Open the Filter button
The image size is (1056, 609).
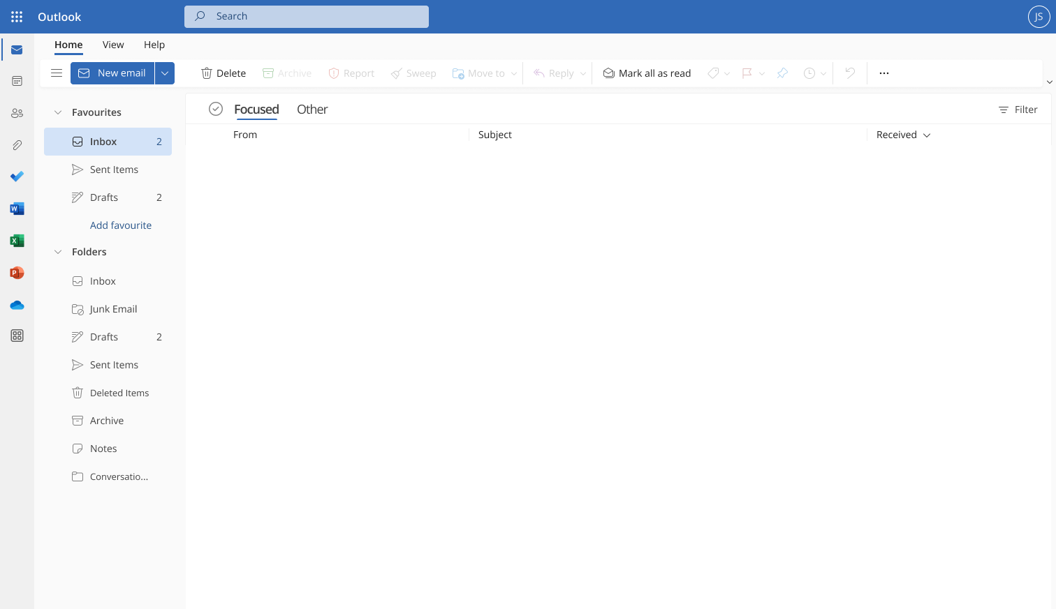click(x=1018, y=110)
